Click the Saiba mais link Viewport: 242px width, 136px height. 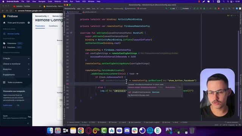(8, 105)
